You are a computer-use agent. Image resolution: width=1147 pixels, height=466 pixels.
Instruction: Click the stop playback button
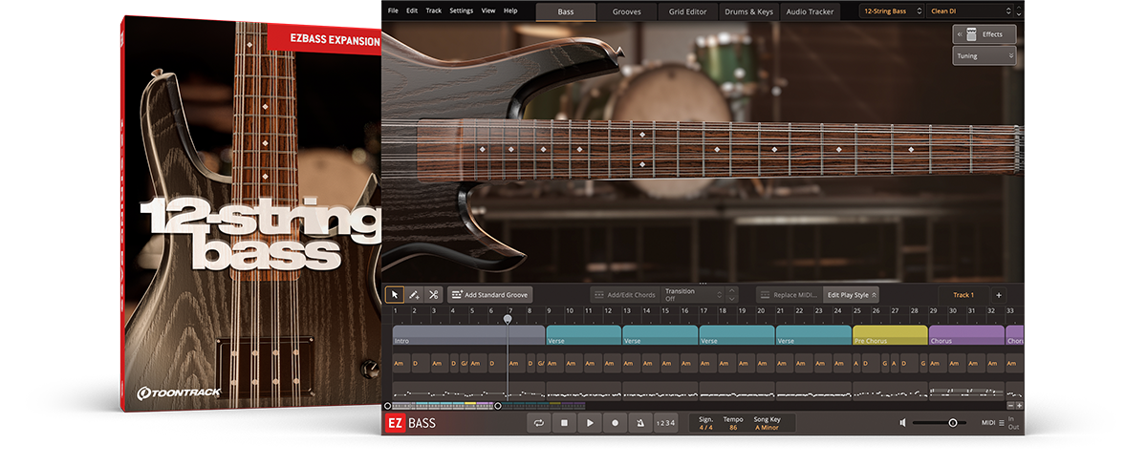coord(565,422)
